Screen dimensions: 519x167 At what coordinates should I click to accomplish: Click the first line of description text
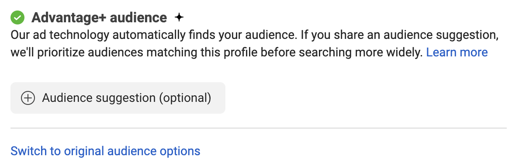point(255,35)
